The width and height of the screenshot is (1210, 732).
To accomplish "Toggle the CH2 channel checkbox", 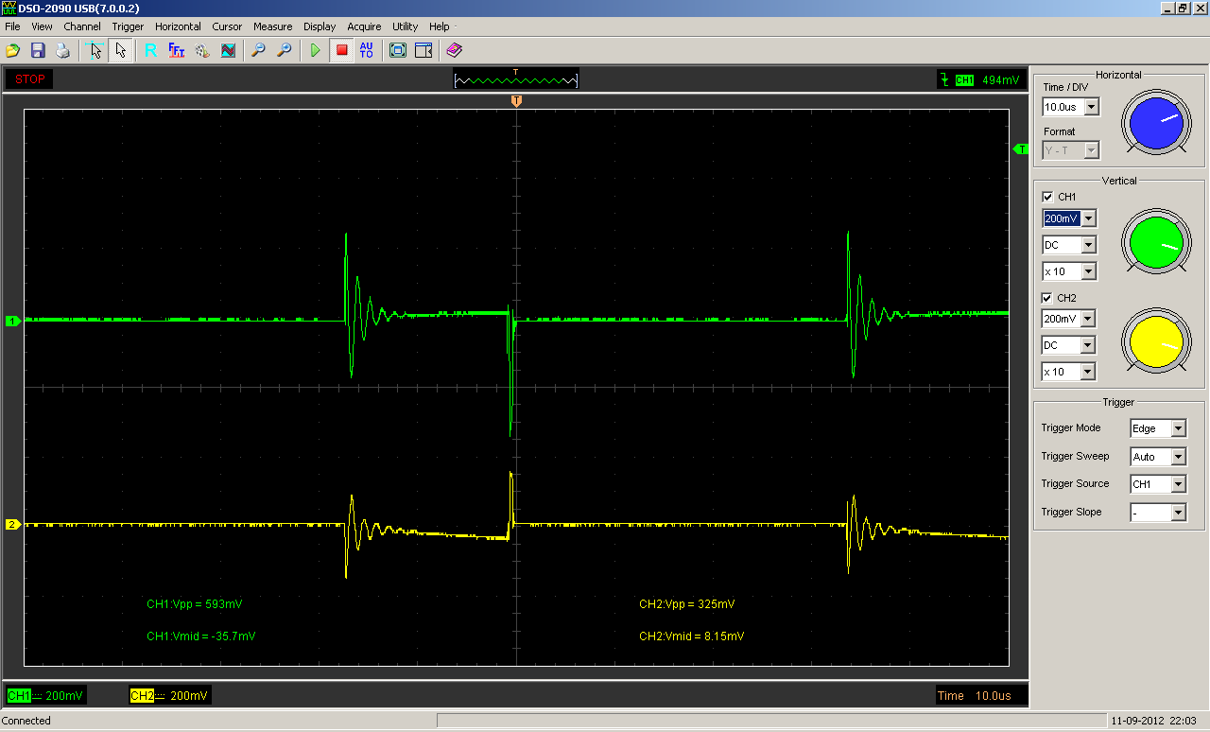I will pyautogui.click(x=1047, y=298).
